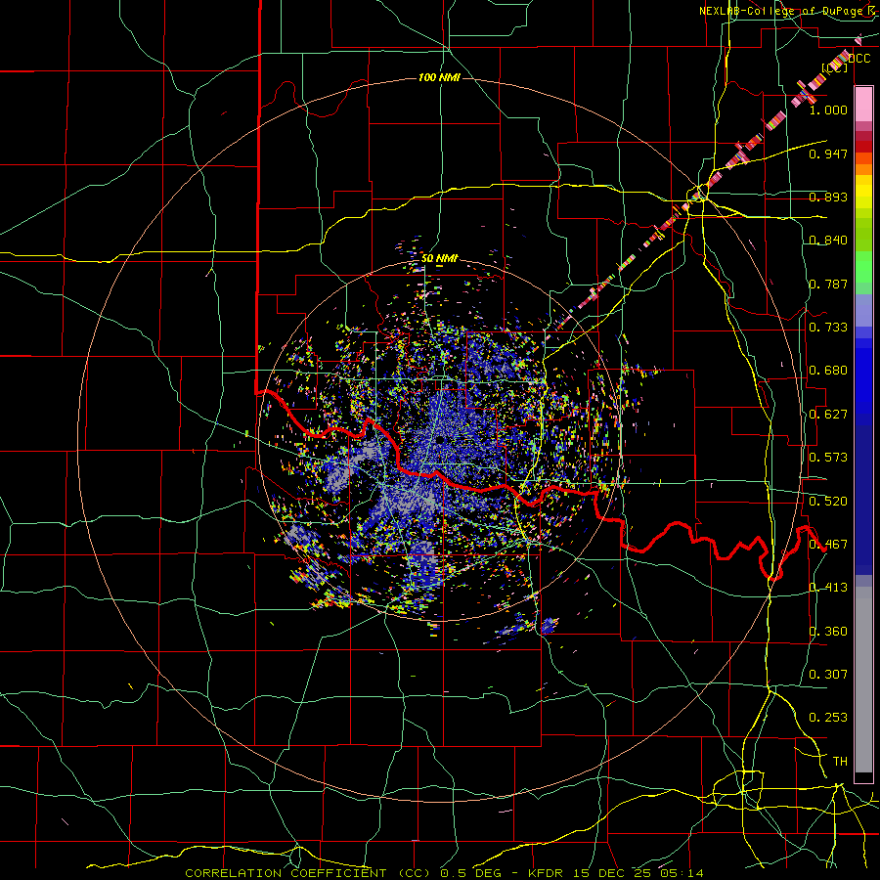Image resolution: width=880 pixels, height=880 pixels.
Task: Pick the pink swatch at the top of the color bar
Action: tap(863, 105)
